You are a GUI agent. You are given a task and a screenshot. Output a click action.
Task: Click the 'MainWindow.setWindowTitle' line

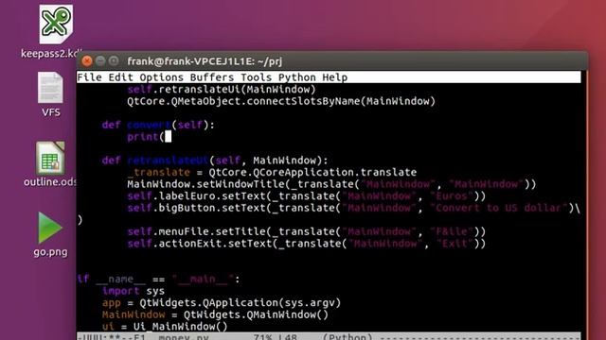click(x=331, y=184)
